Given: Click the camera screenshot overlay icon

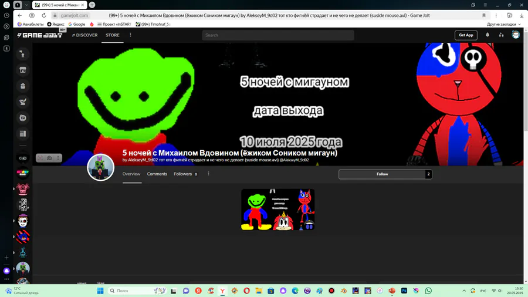Looking at the screenshot, I should pos(49,158).
